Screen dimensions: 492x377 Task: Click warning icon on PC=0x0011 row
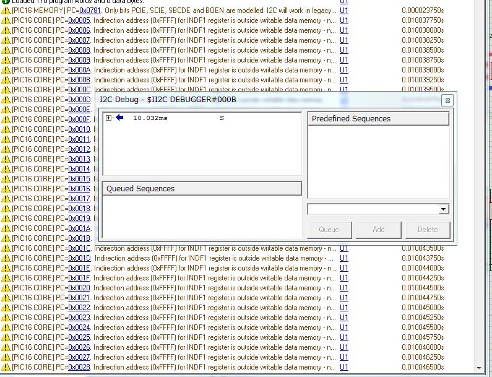[x=6, y=139]
